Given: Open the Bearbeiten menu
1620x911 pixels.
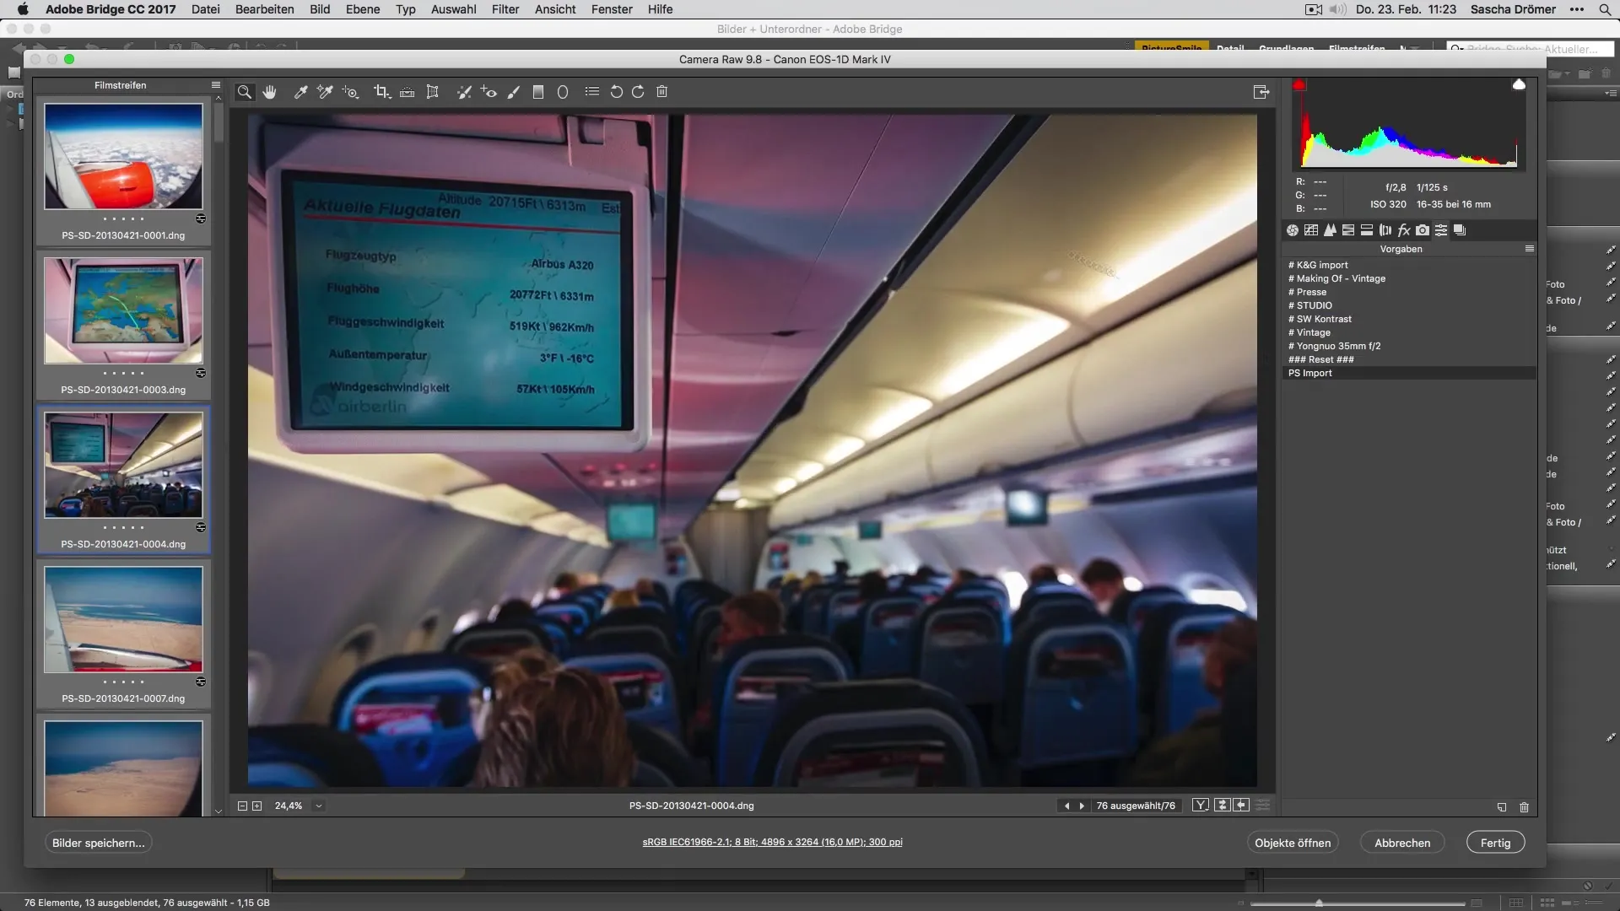Looking at the screenshot, I should coord(265,9).
